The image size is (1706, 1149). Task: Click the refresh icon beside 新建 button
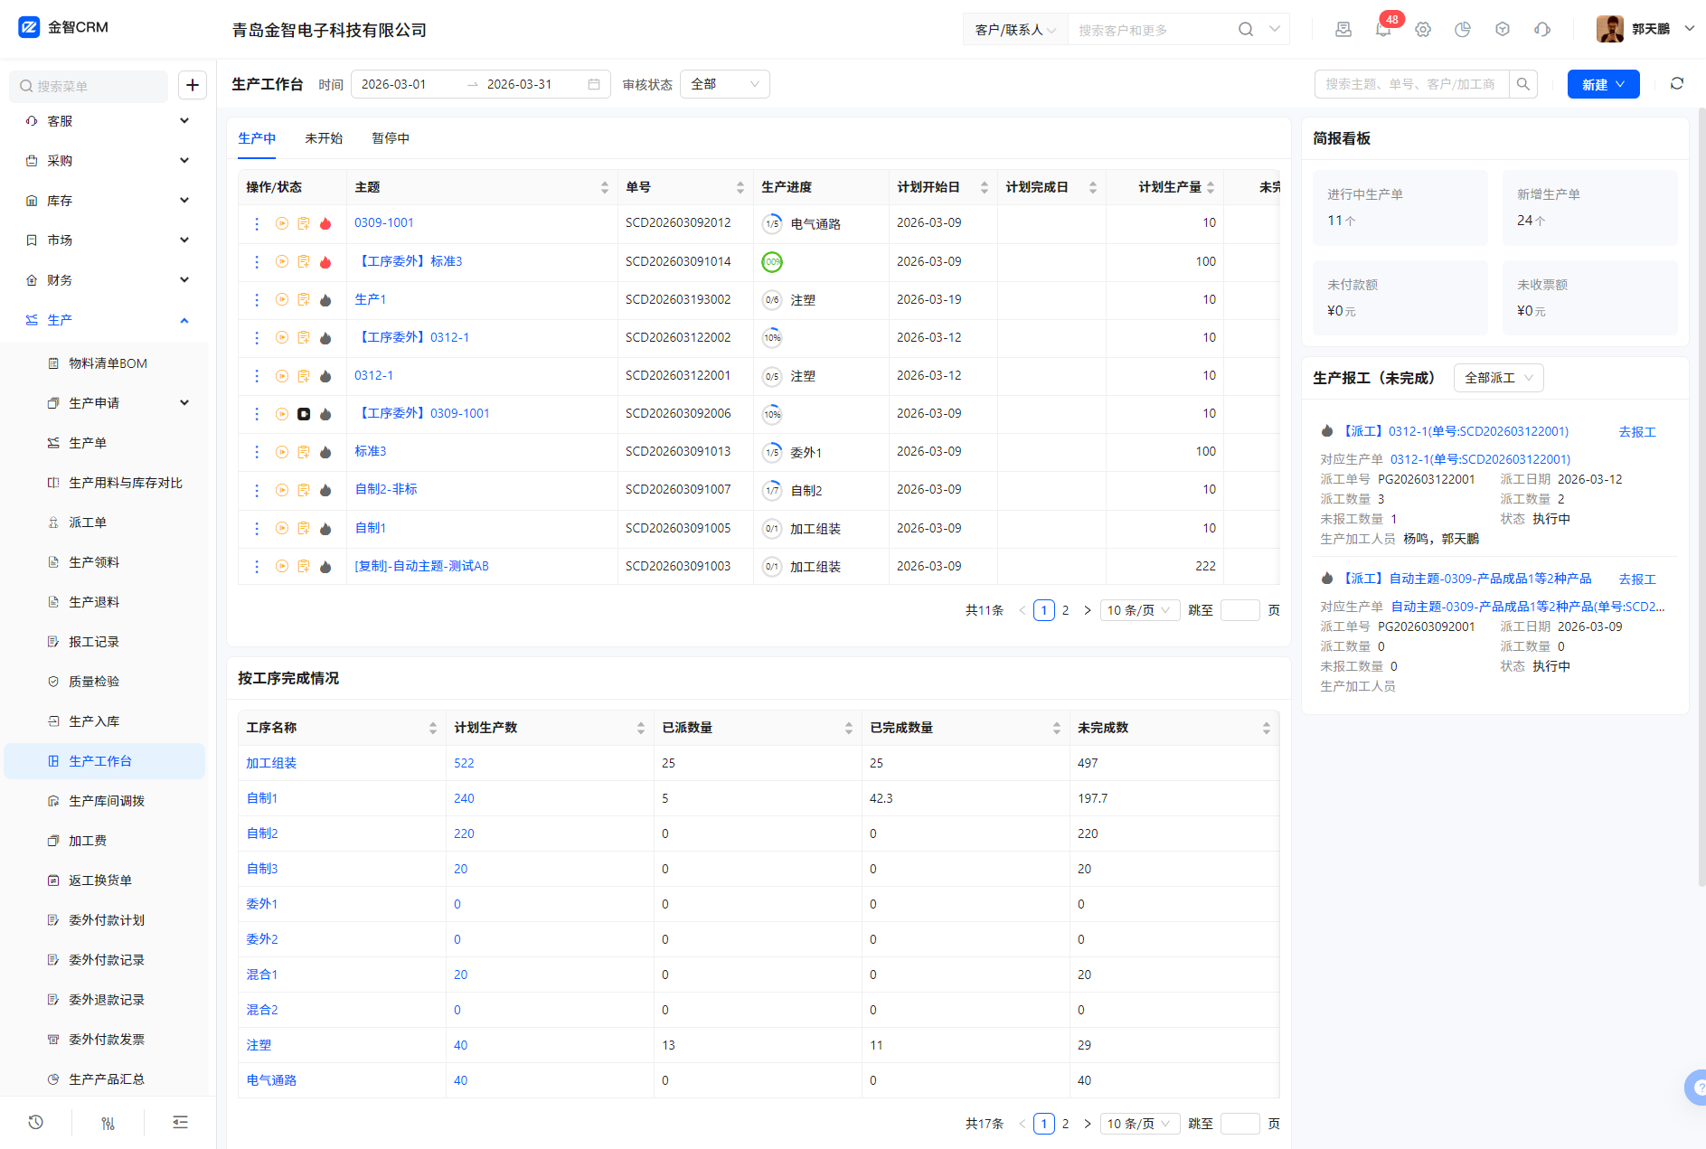click(x=1677, y=84)
